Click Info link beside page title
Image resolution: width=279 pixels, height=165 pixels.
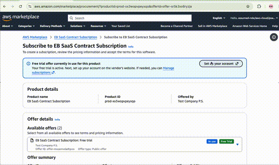click(x=131, y=47)
